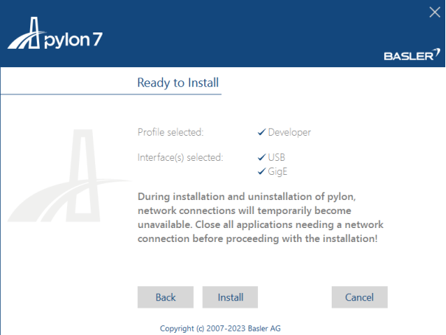Click the checkmark beside GigE
446x335 pixels.
262,172
